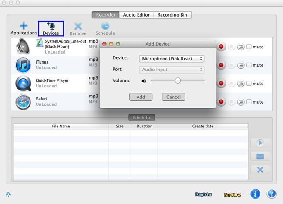Image resolution: width=283 pixels, height=204 pixels.
Task: Open the Device dropdown showing Microphone
Action: pos(172,59)
